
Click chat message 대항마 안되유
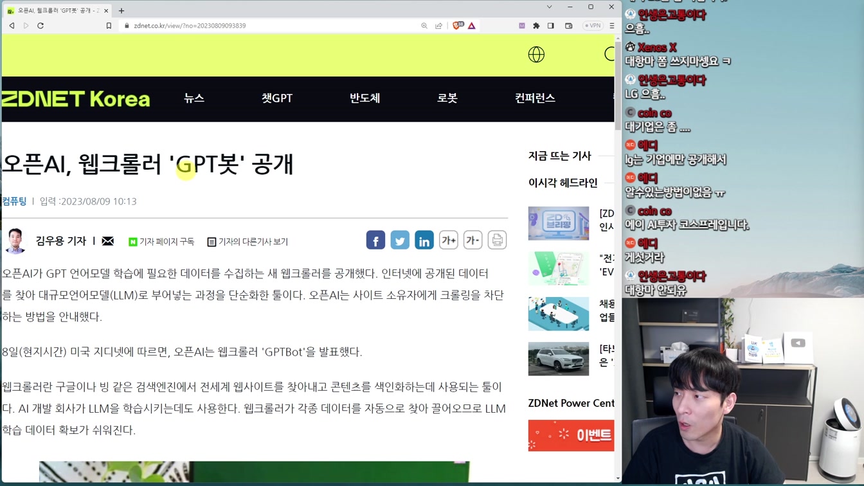[656, 291]
